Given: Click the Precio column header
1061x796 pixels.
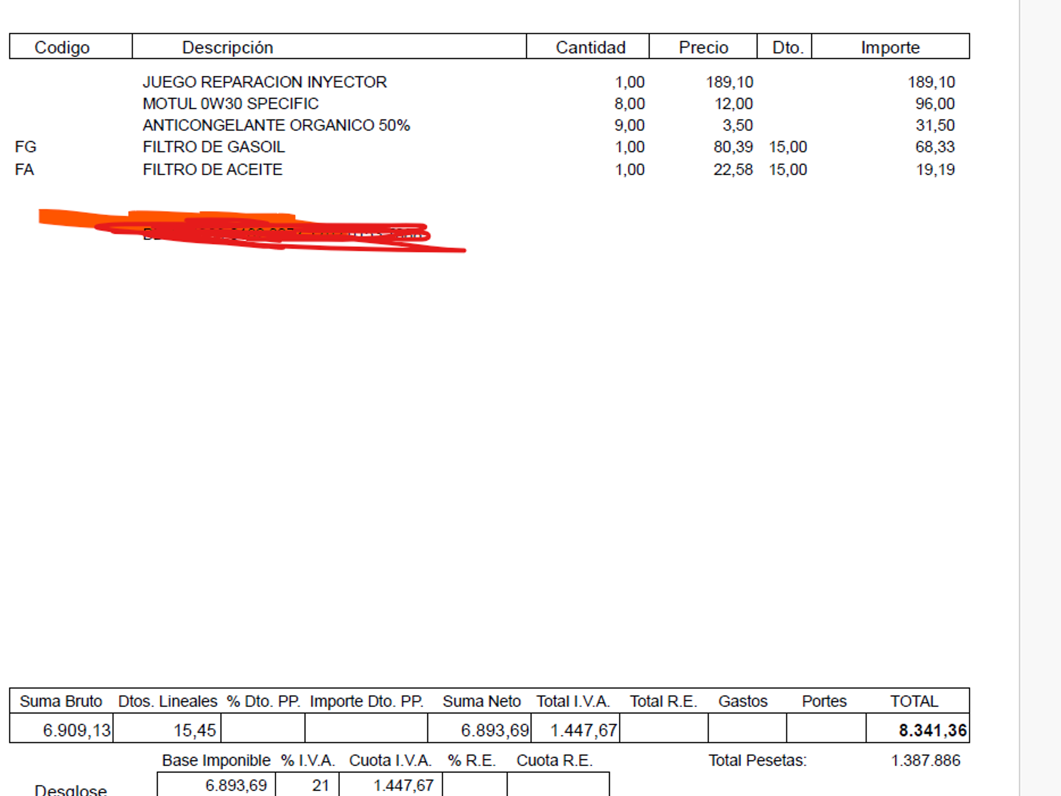Looking at the screenshot, I should pyautogui.click(x=703, y=48).
